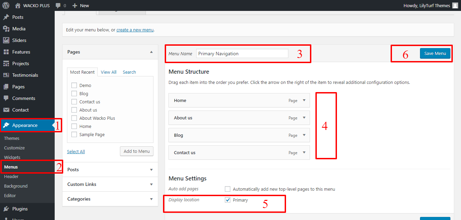Screen dimensions: 461x220
Task: Click the About us menu item title
Action: [183, 118]
